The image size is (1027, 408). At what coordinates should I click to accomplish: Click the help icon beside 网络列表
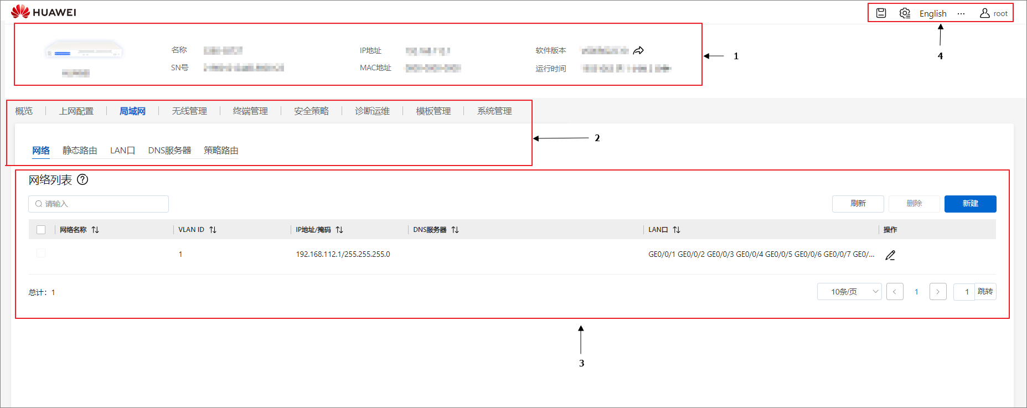82,179
